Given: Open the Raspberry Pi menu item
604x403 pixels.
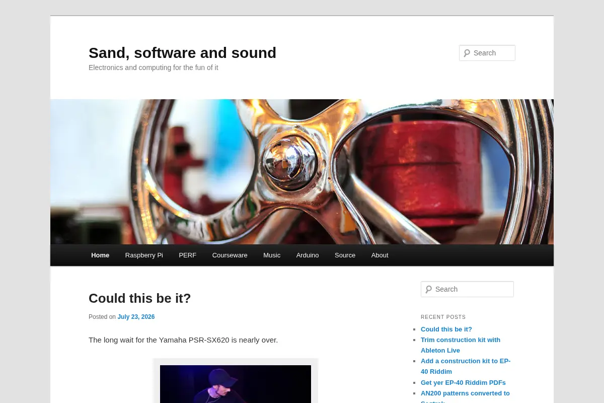Looking at the screenshot, I should (144, 255).
